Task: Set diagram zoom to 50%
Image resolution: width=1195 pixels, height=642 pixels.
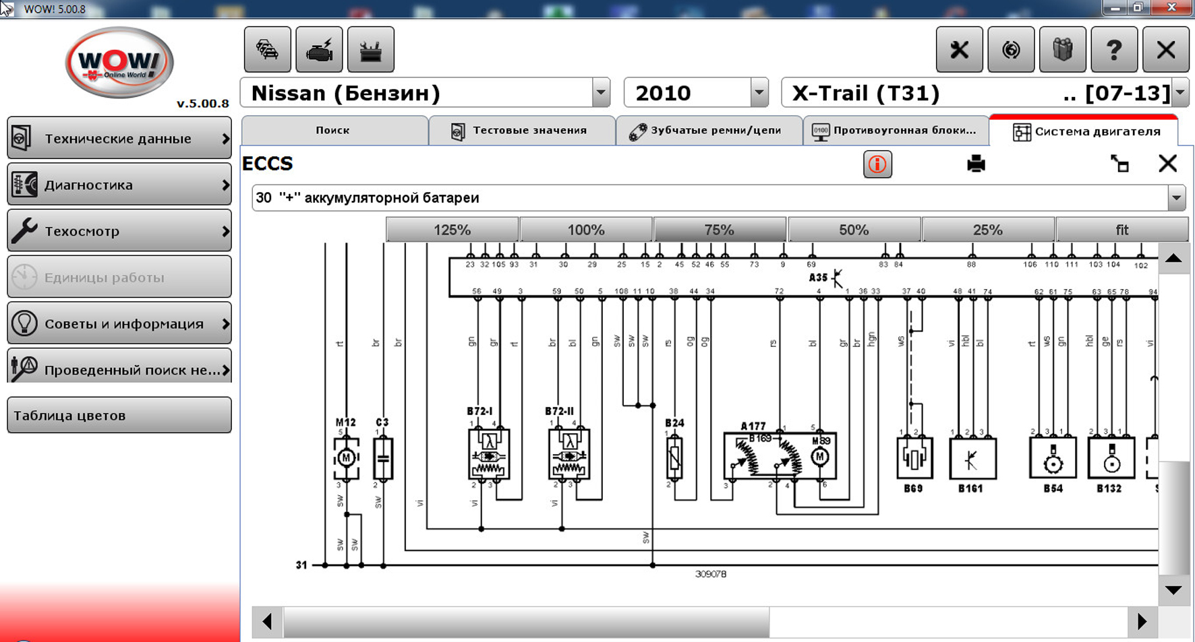Action: tap(853, 230)
